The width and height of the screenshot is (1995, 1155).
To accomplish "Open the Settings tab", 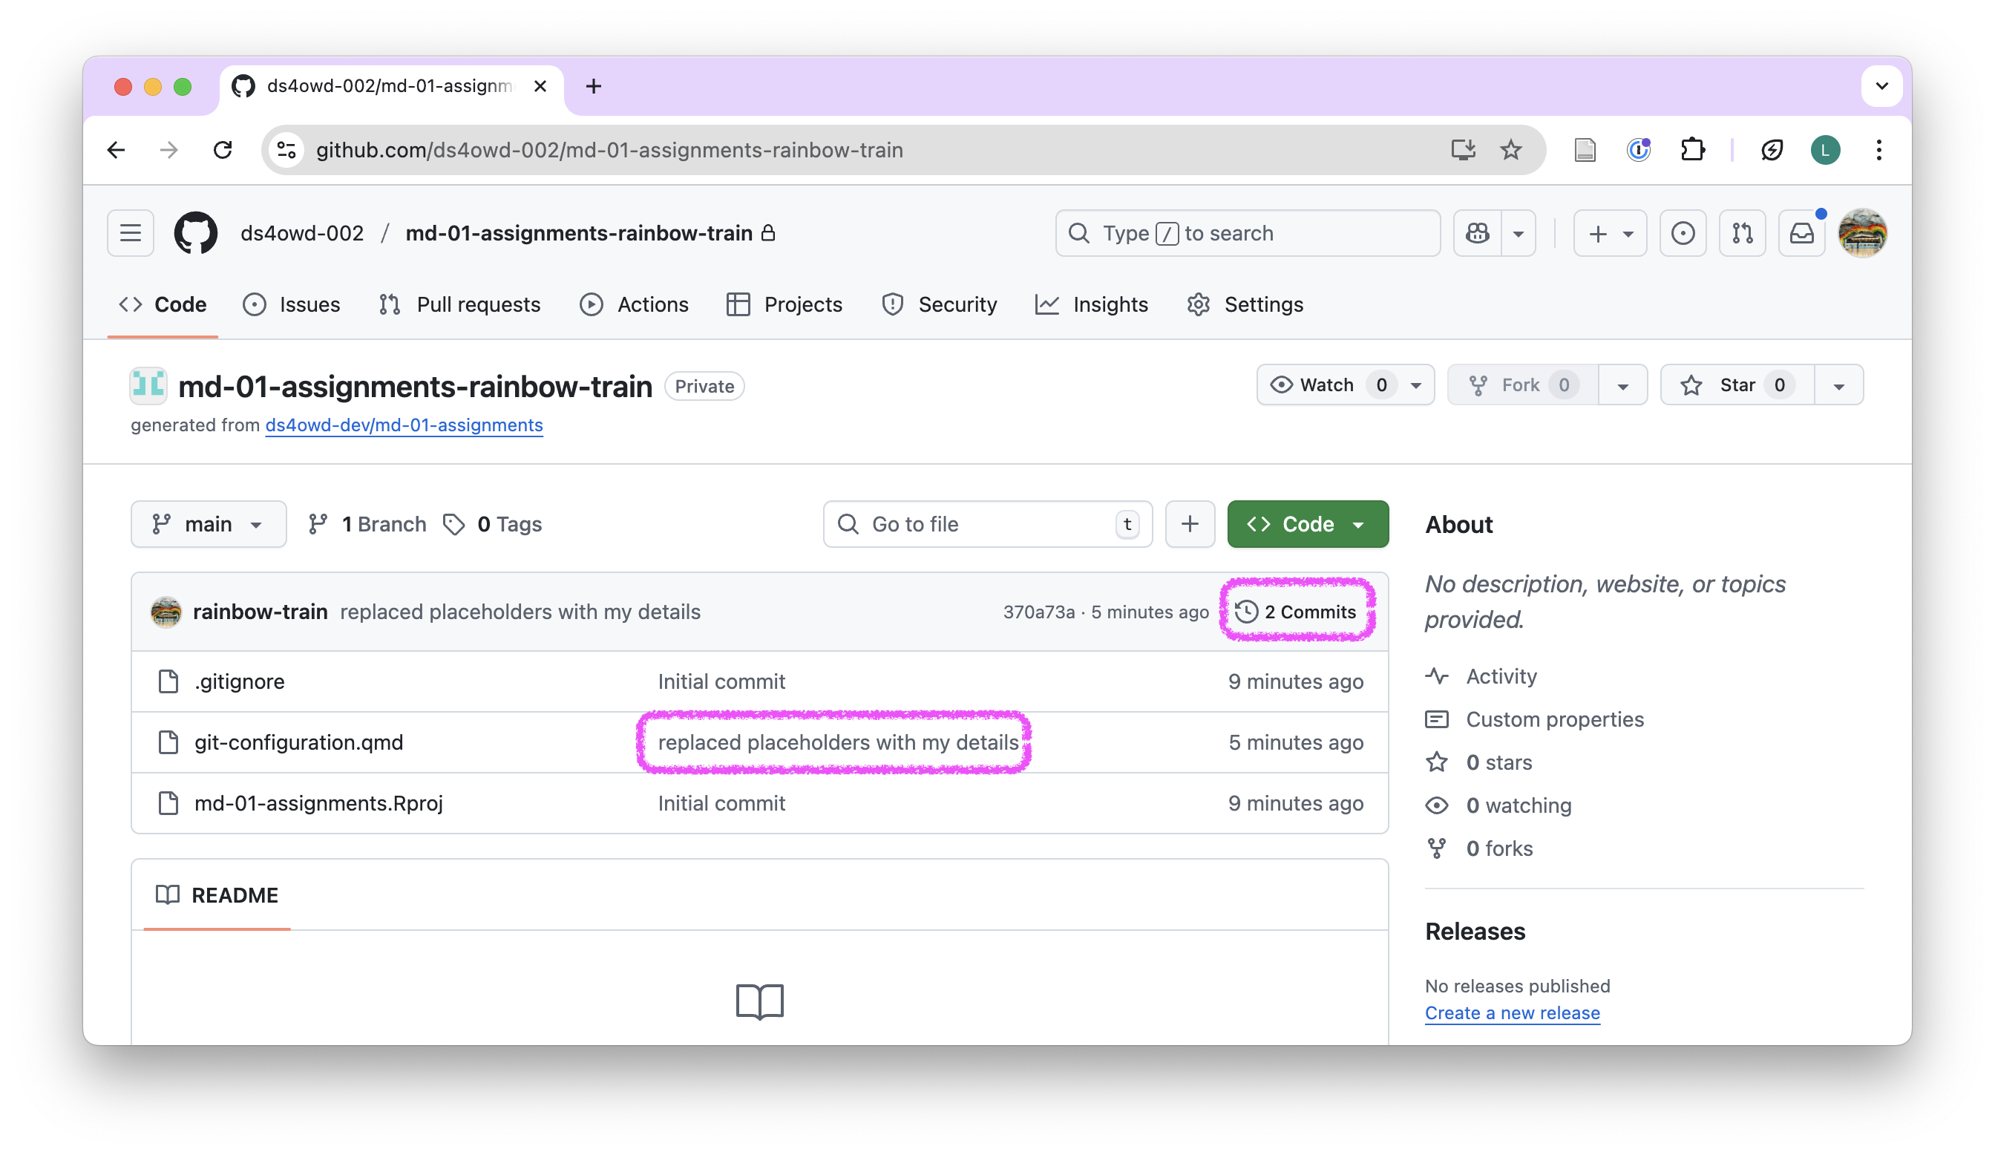I will 1245,305.
